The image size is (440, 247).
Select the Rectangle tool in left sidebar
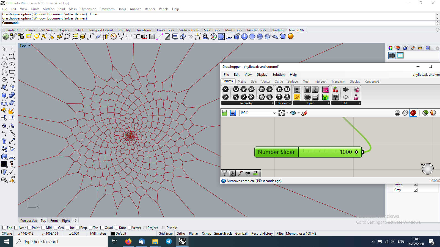[12, 72]
